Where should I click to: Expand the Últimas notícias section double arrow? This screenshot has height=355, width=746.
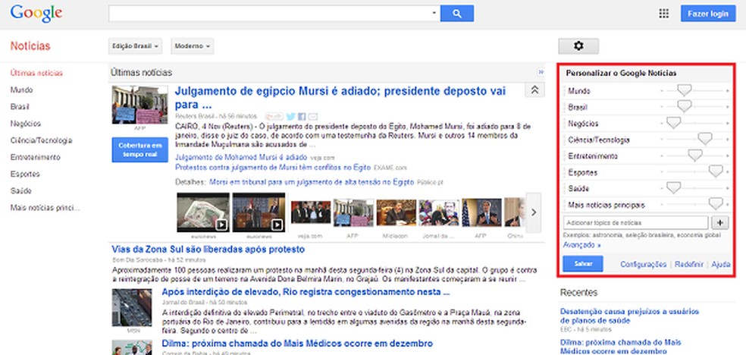coord(541,72)
